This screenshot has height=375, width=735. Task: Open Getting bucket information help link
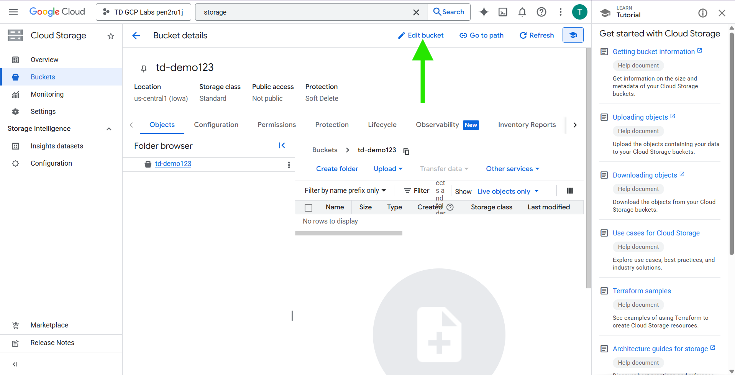pyautogui.click(x=653, y=52)
